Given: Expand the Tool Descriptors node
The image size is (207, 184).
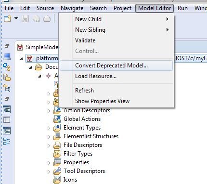Looking at the screenshot, I should (x=49, y=171).
